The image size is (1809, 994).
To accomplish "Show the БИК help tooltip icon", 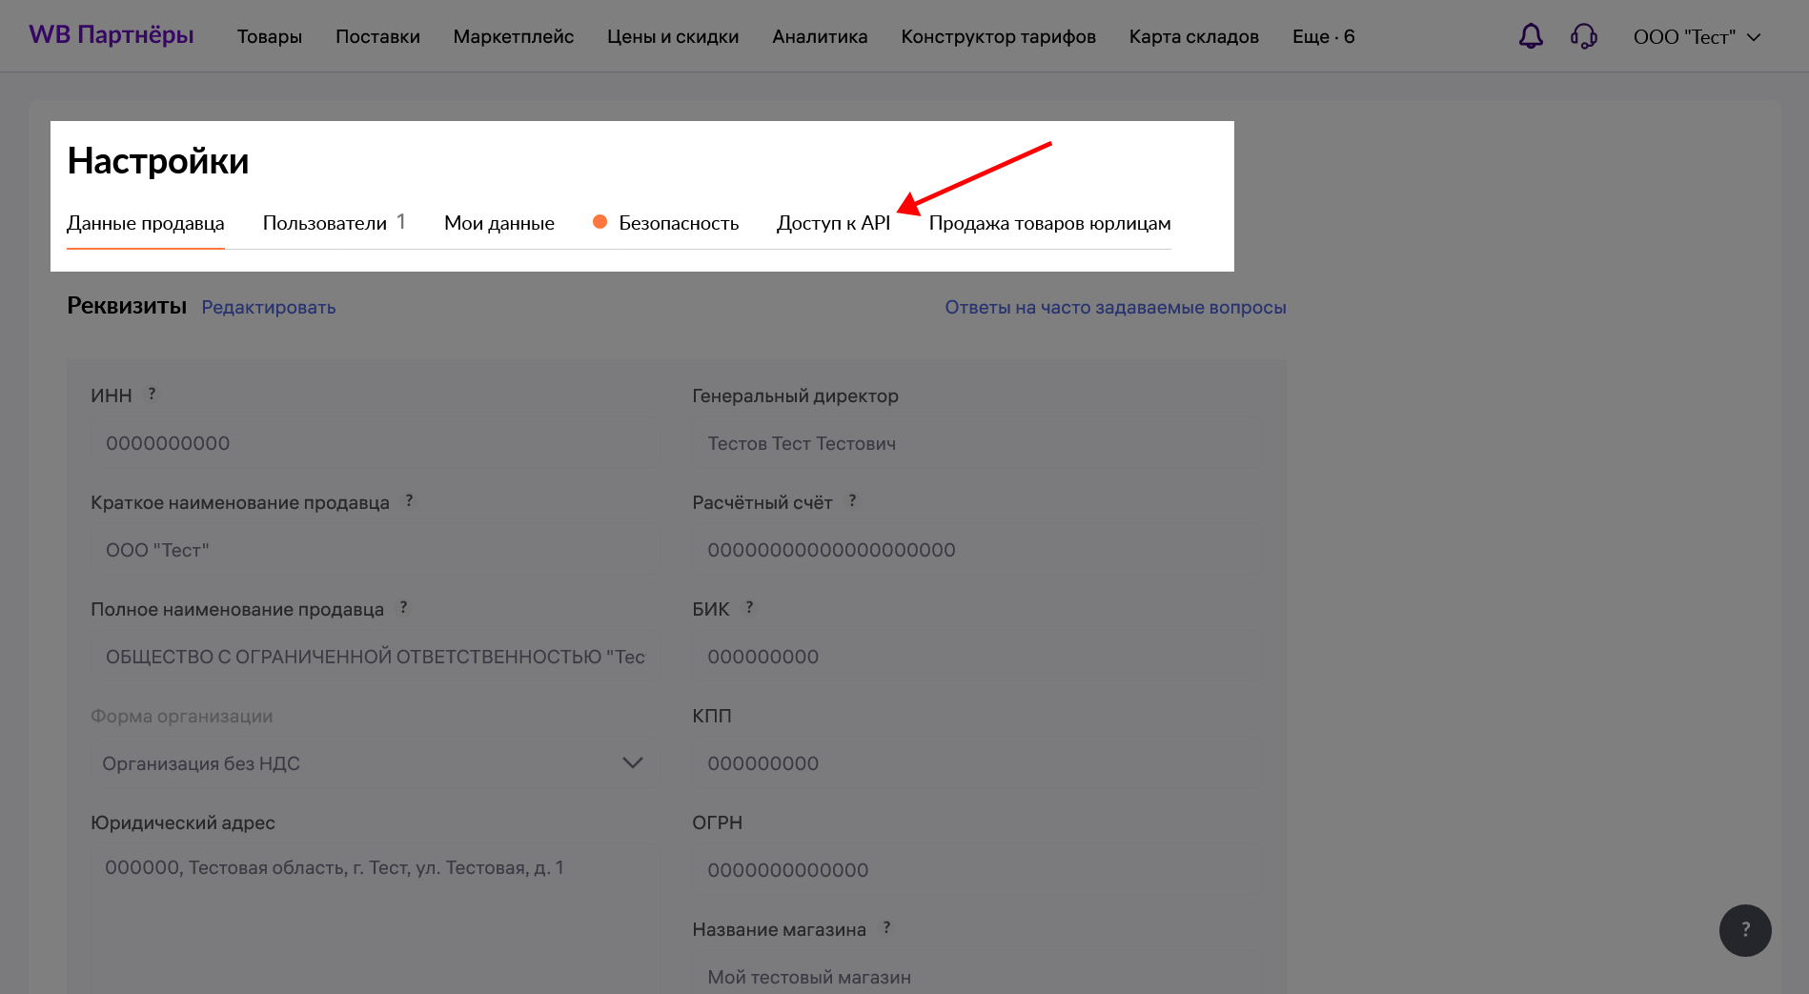I will 749,607.
